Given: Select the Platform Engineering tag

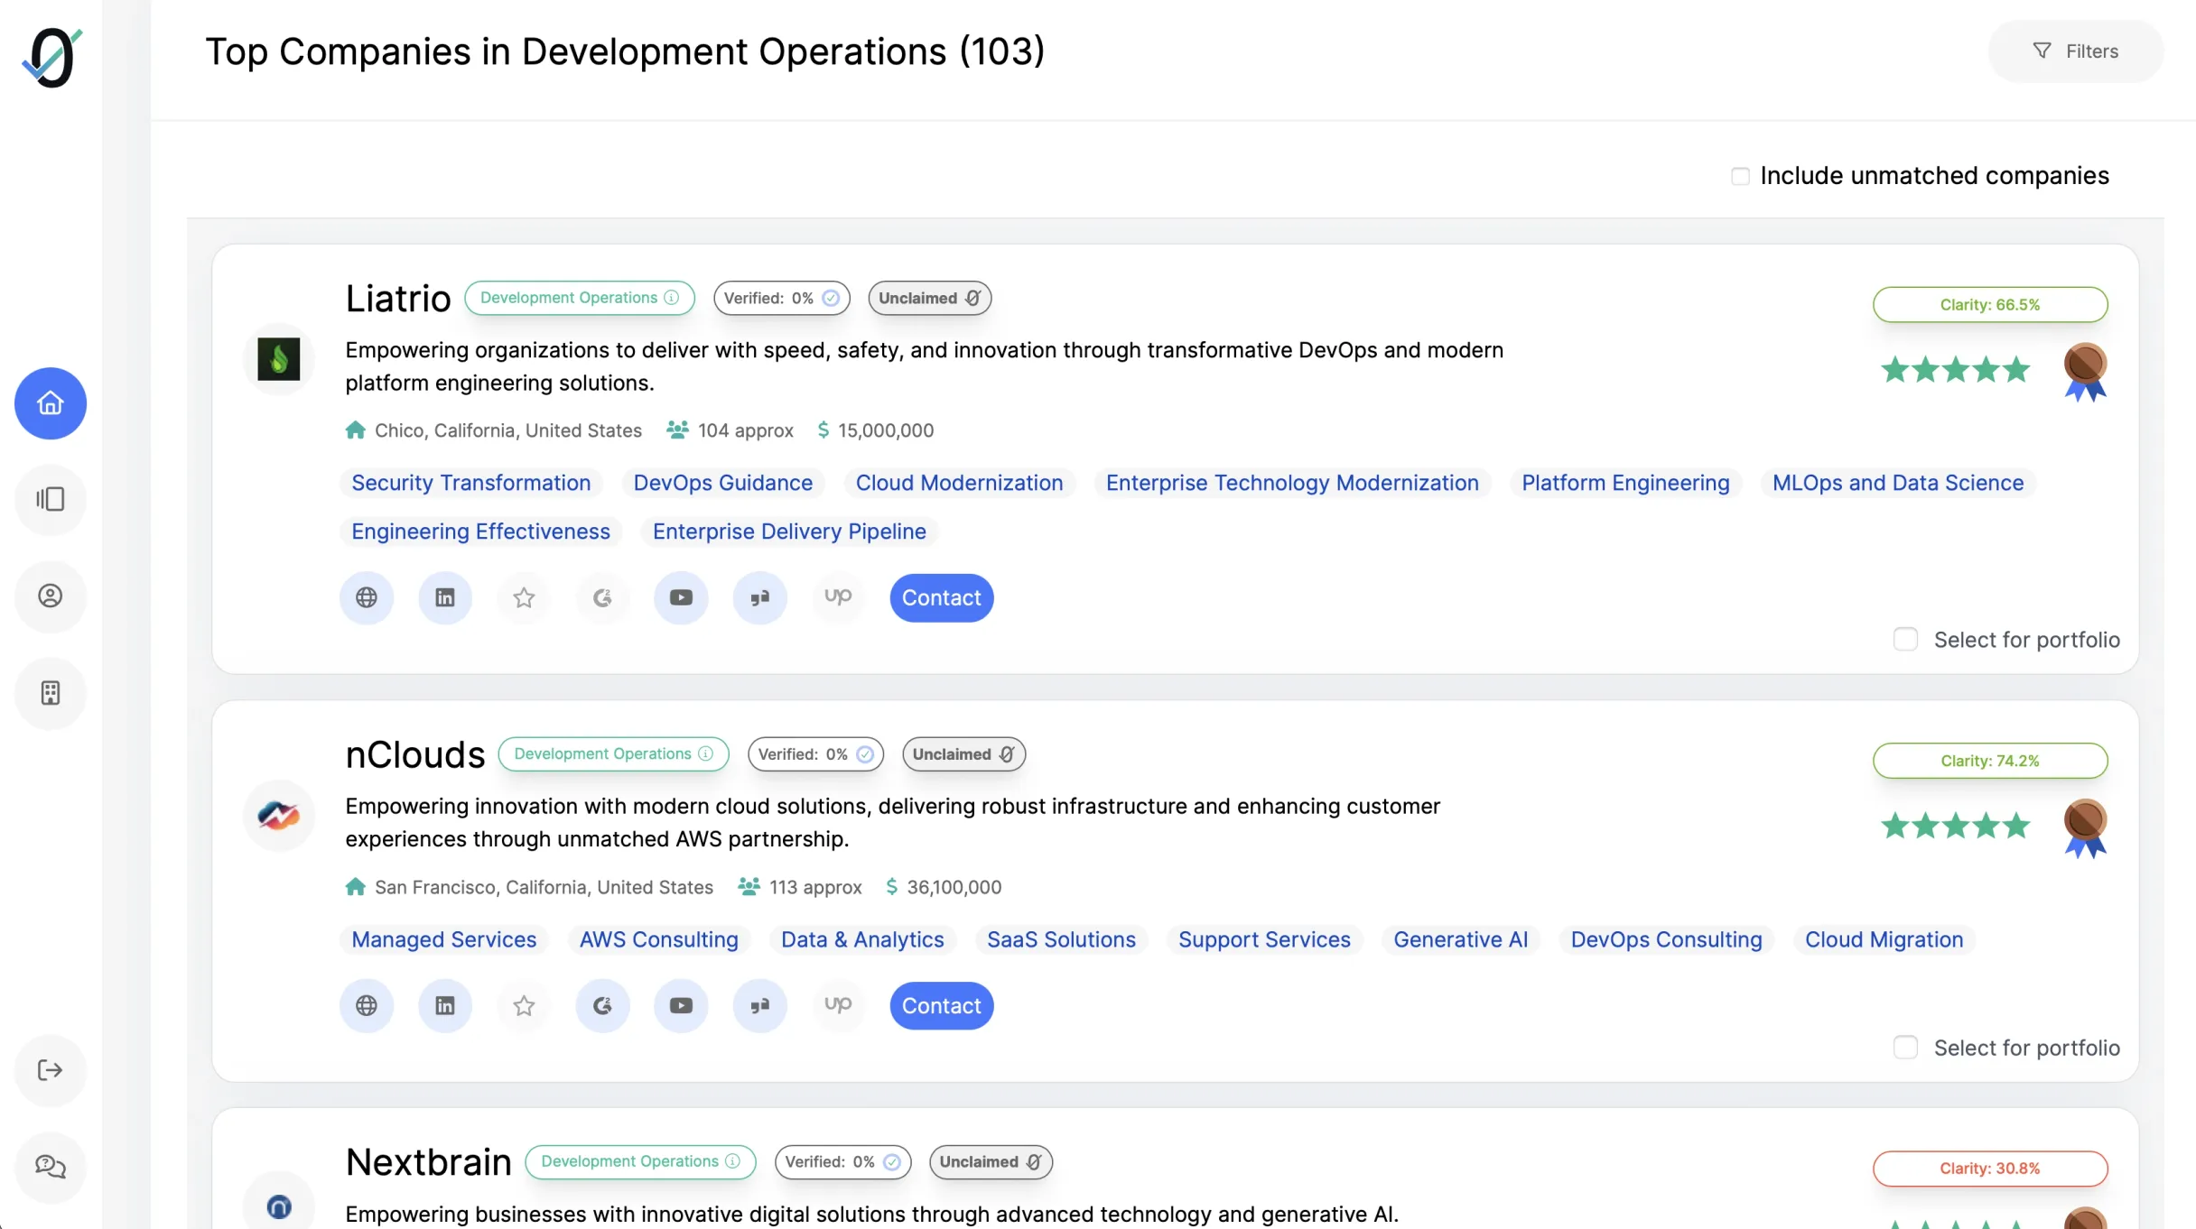Looking at the screenshot, I should (1625, 483).
